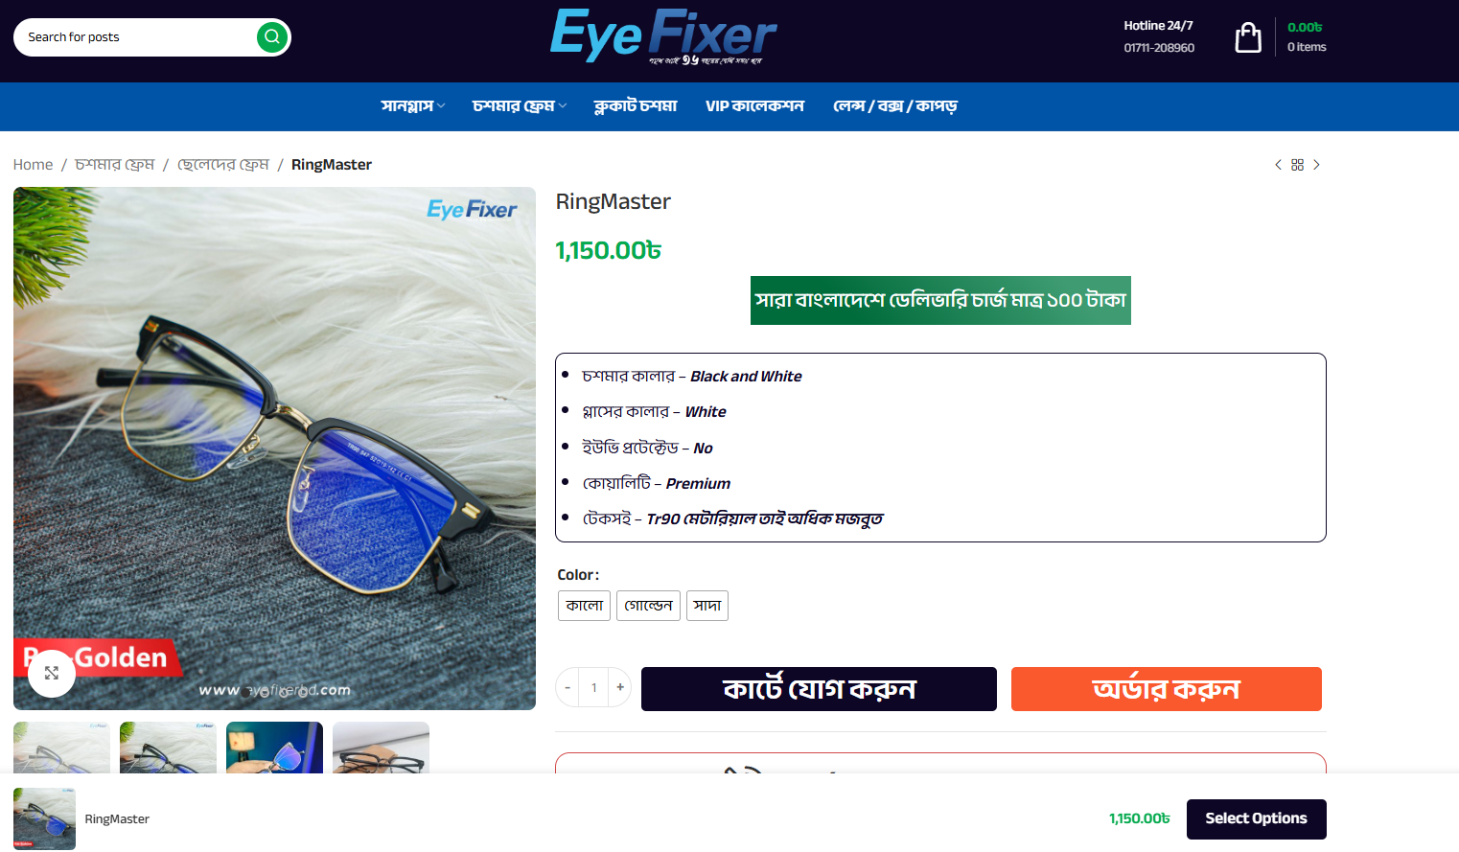
Task: Click the orange অর্ডার করুন button
Action: (1167, 689)
